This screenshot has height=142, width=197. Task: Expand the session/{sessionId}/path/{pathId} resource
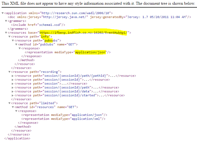coord(13,76)
